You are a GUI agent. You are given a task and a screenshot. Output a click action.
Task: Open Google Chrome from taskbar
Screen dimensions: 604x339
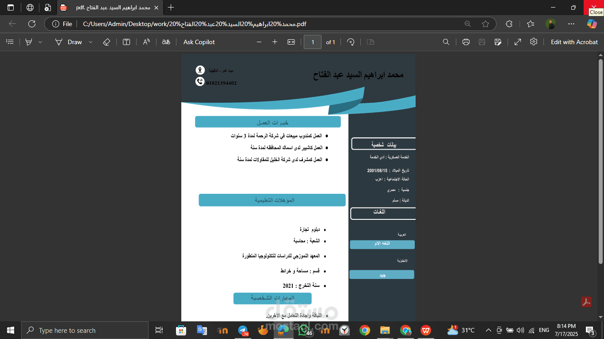click(x=365, y=330)
